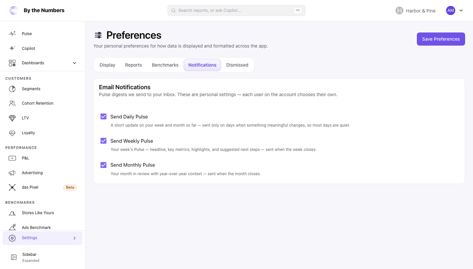
Task: Click the Cohort Retention people icon
Action: 12,103
